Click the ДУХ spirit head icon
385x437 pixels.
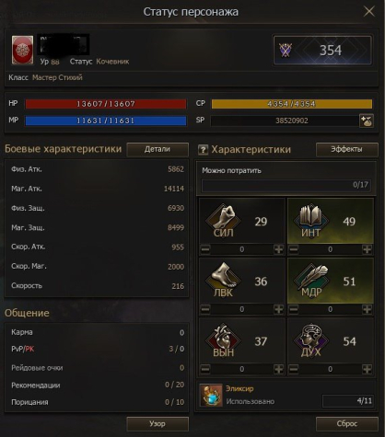click(x=311, y=339)
